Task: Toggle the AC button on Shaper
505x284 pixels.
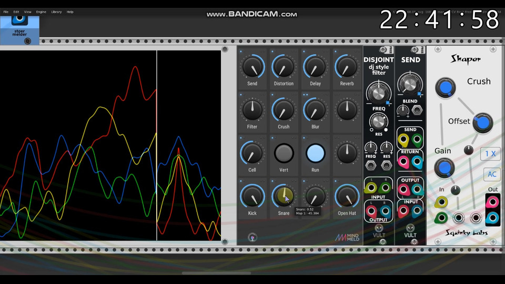Action: [492, 174]
